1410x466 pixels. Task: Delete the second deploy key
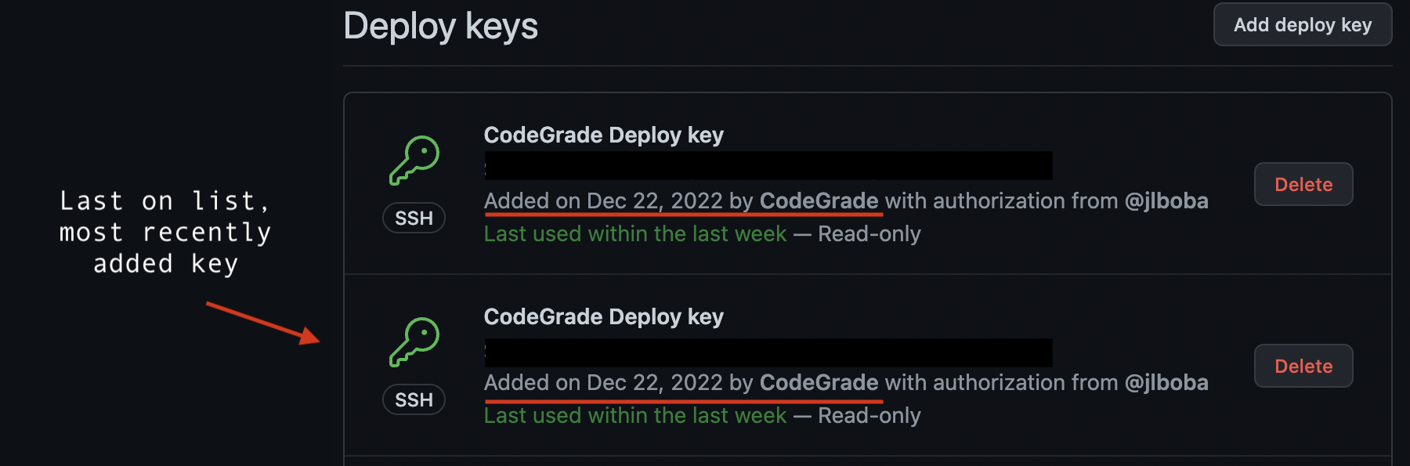[x=1303, y=366]
